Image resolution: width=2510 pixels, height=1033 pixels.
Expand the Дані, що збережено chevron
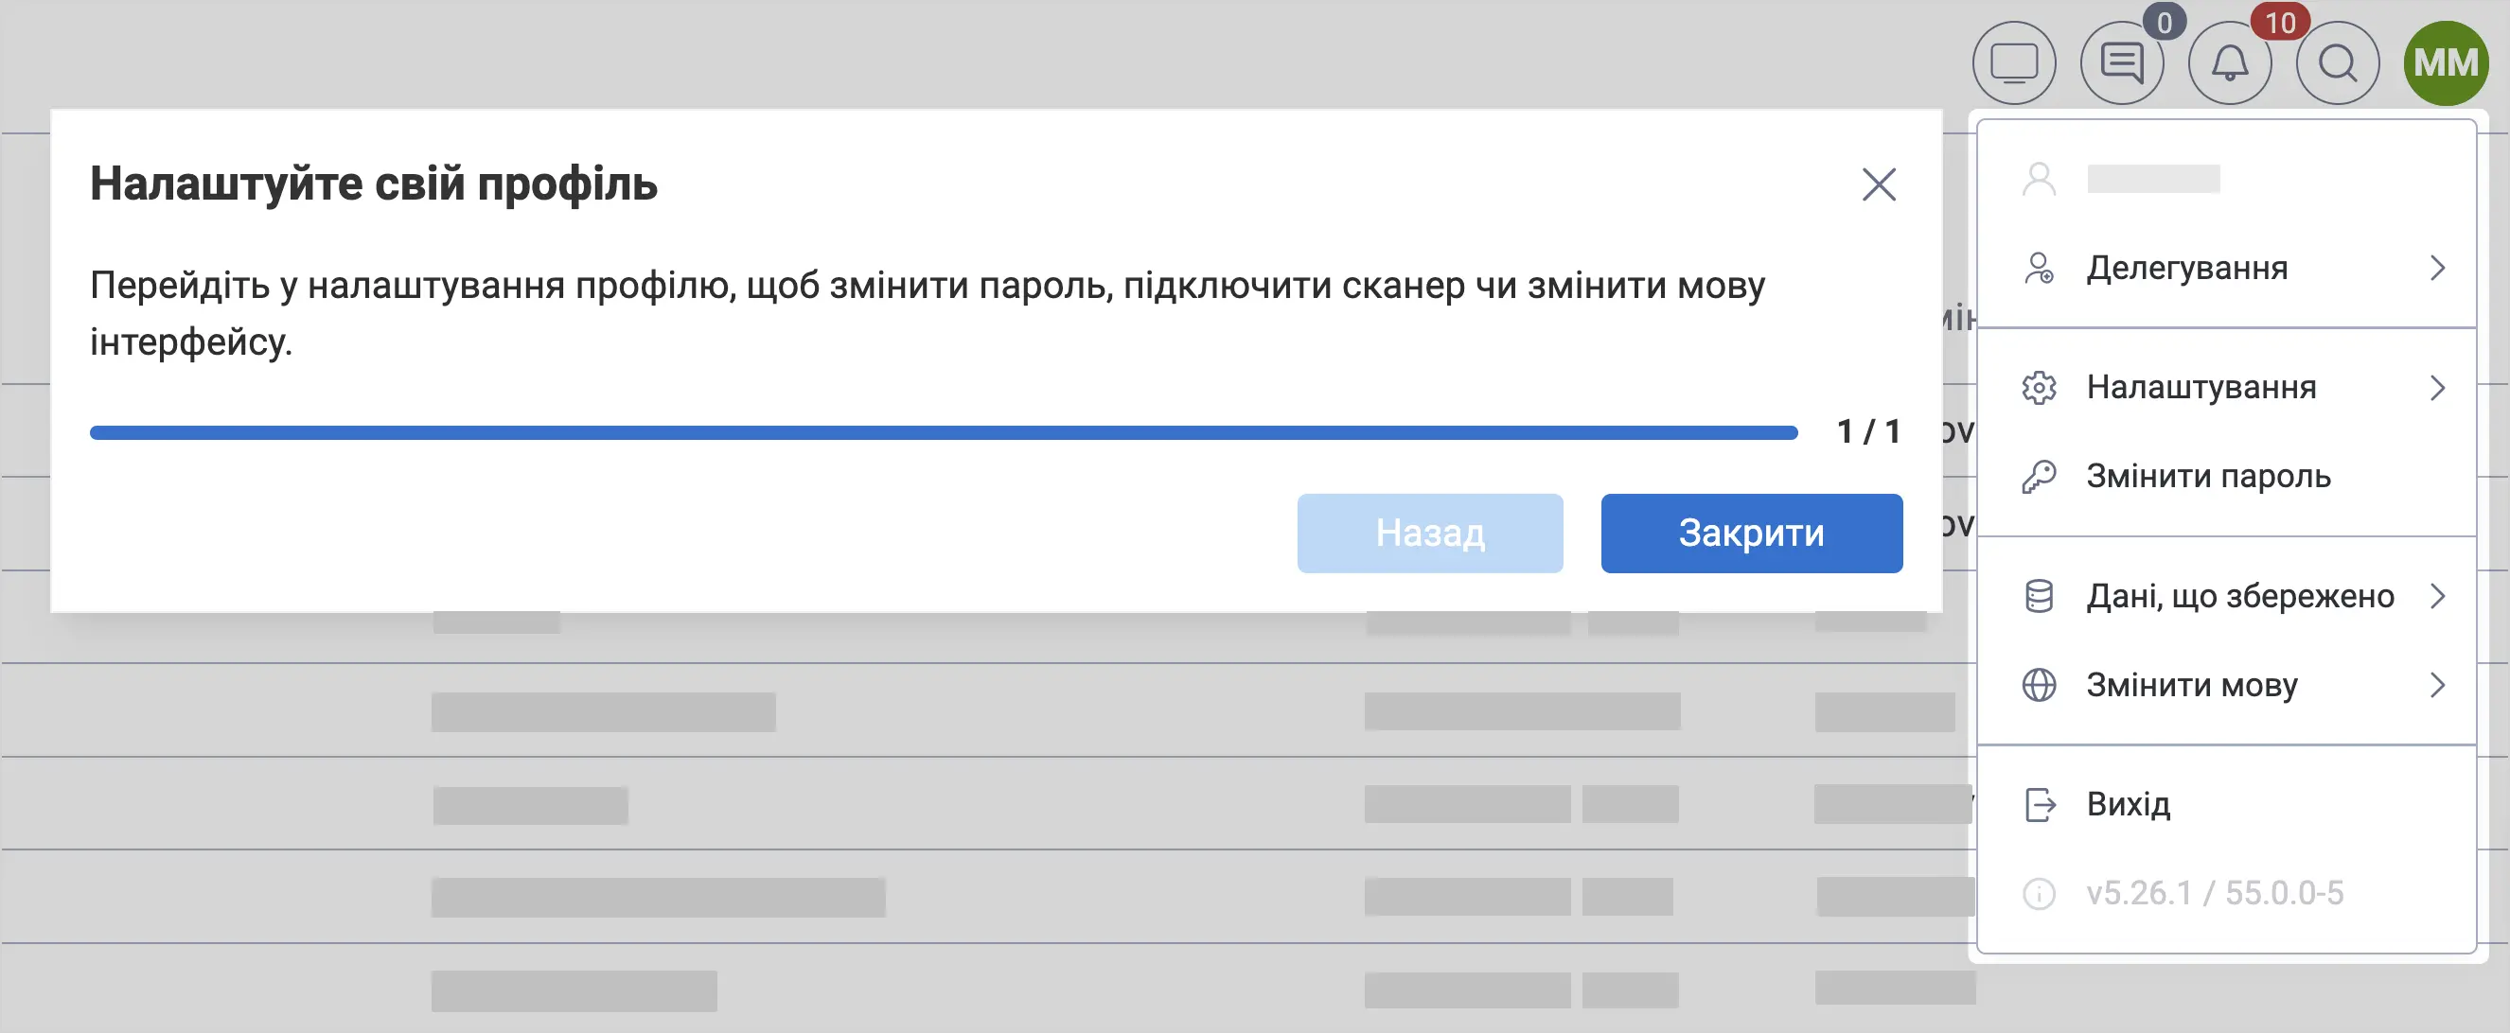pyautogui.click(x=2437, y=596)
